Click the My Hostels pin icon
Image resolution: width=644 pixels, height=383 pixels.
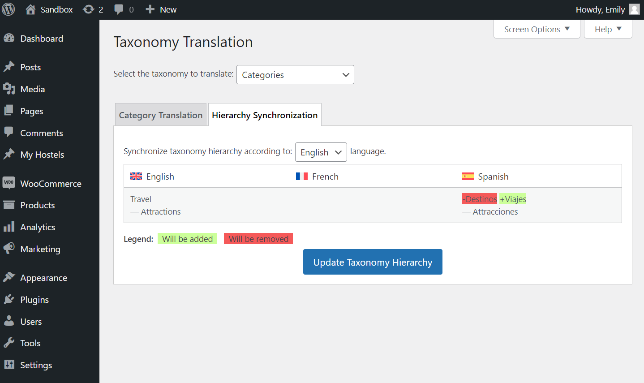9,155
